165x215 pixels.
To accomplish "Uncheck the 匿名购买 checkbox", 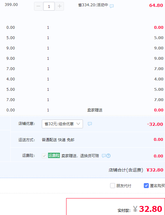I will [146, 186].
